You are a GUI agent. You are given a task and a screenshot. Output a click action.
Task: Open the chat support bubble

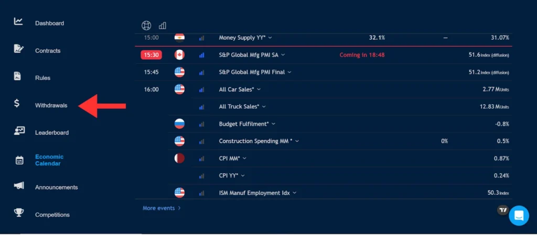pos(519,215)
